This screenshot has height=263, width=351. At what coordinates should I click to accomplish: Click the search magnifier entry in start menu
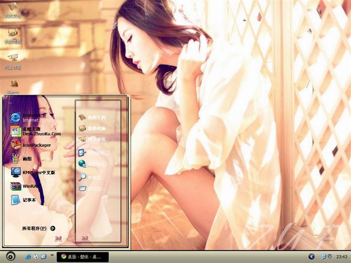(x=91, y=177)
